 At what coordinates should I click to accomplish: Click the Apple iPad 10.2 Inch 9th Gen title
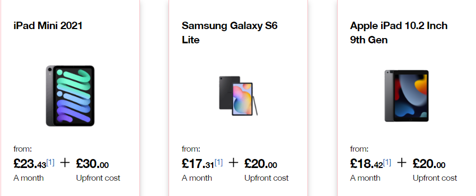click(x=399, y=33)
